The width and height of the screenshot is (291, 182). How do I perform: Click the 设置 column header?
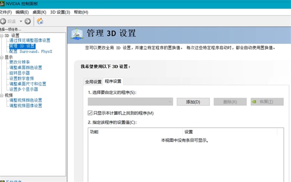tap(230, 132)
